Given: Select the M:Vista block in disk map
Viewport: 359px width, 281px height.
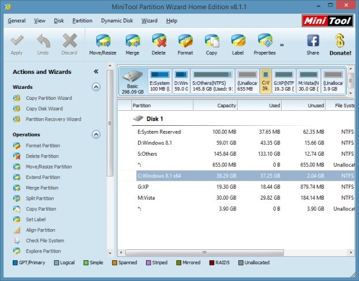Looking at the screenshot, I should pos(309,81).
